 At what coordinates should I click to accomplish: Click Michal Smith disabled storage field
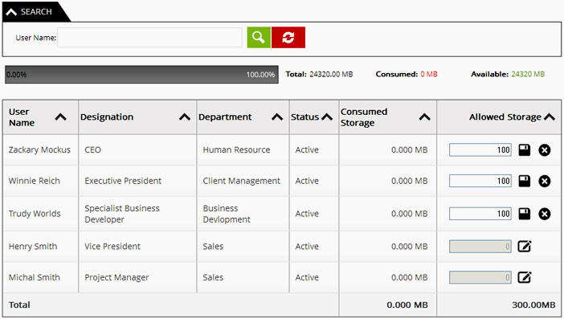480,277
